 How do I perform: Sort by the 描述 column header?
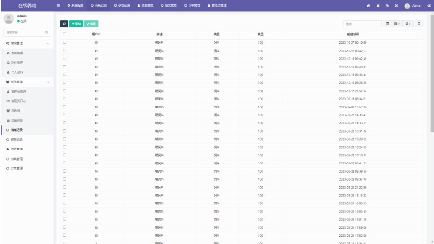[159, 34]
